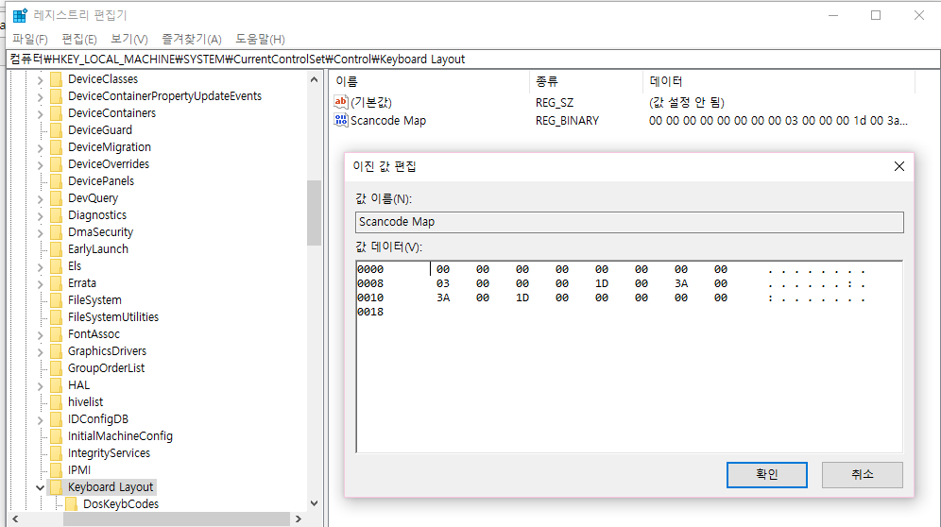Open the 파일(F) menu
This screenshot has width=941, height=527.
pos(30,39)
